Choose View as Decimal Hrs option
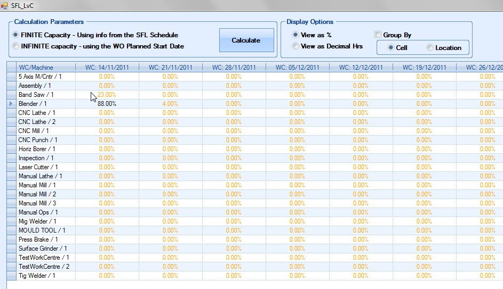Screen dimensions: 503x289 point(295,46)
